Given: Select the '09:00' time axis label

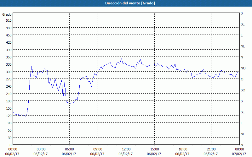Looking at the screenshot, I should pyautogui.click(x=98, y=149).
